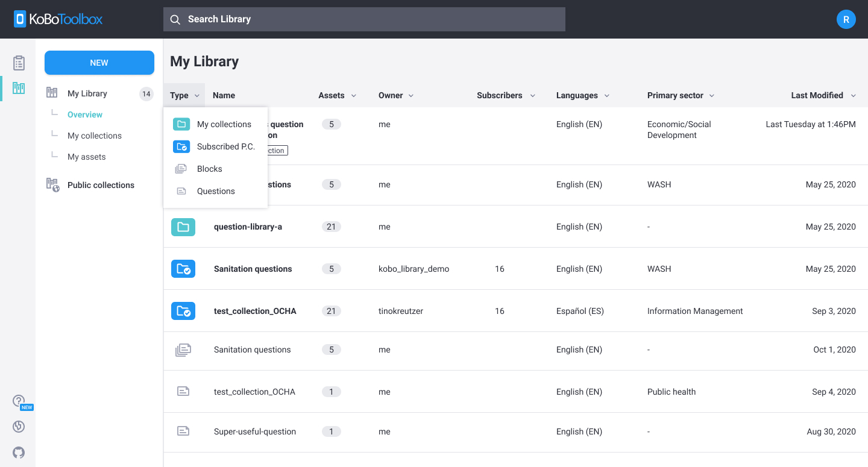The height and width of the screenshot is (467, 868).
Task: Click the subscribed collection icon beside Sanitation questions
Action: click(183, 269)
